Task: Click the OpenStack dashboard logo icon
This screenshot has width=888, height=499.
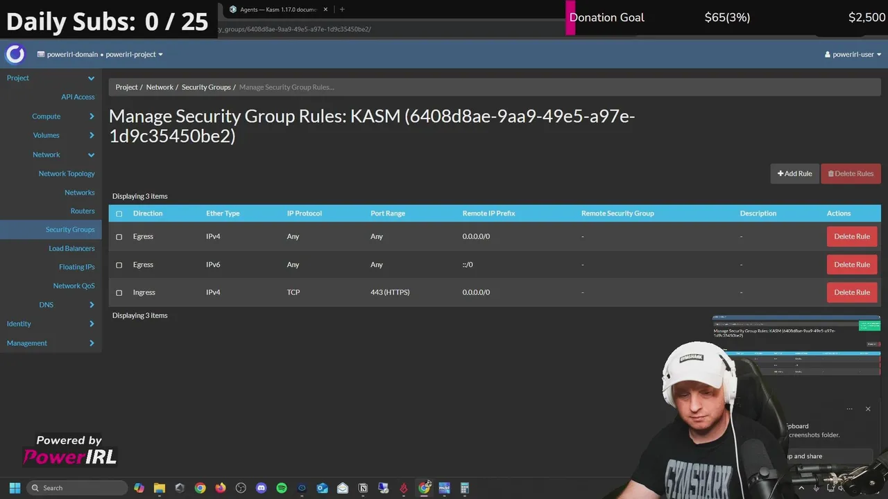Action: pos(15,54)
